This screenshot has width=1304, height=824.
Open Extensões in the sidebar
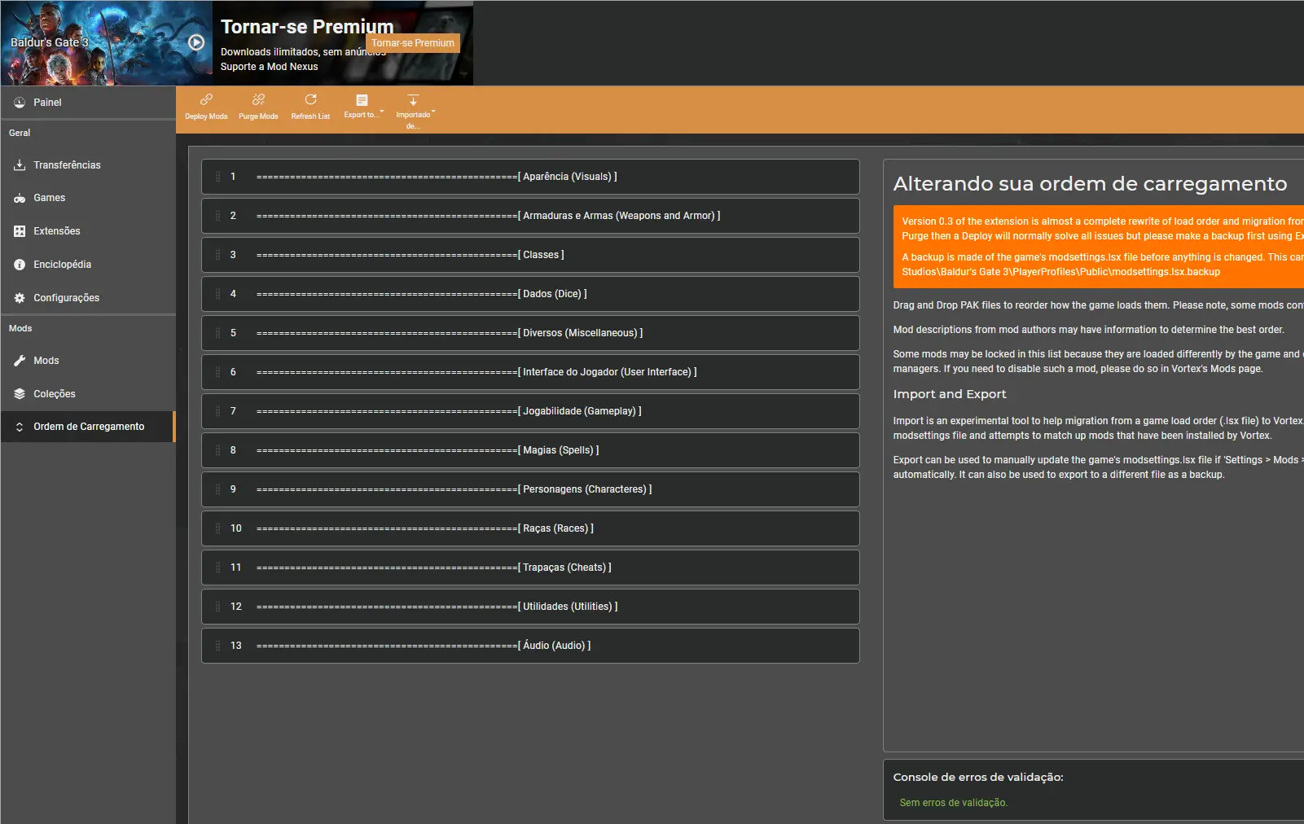88,231
